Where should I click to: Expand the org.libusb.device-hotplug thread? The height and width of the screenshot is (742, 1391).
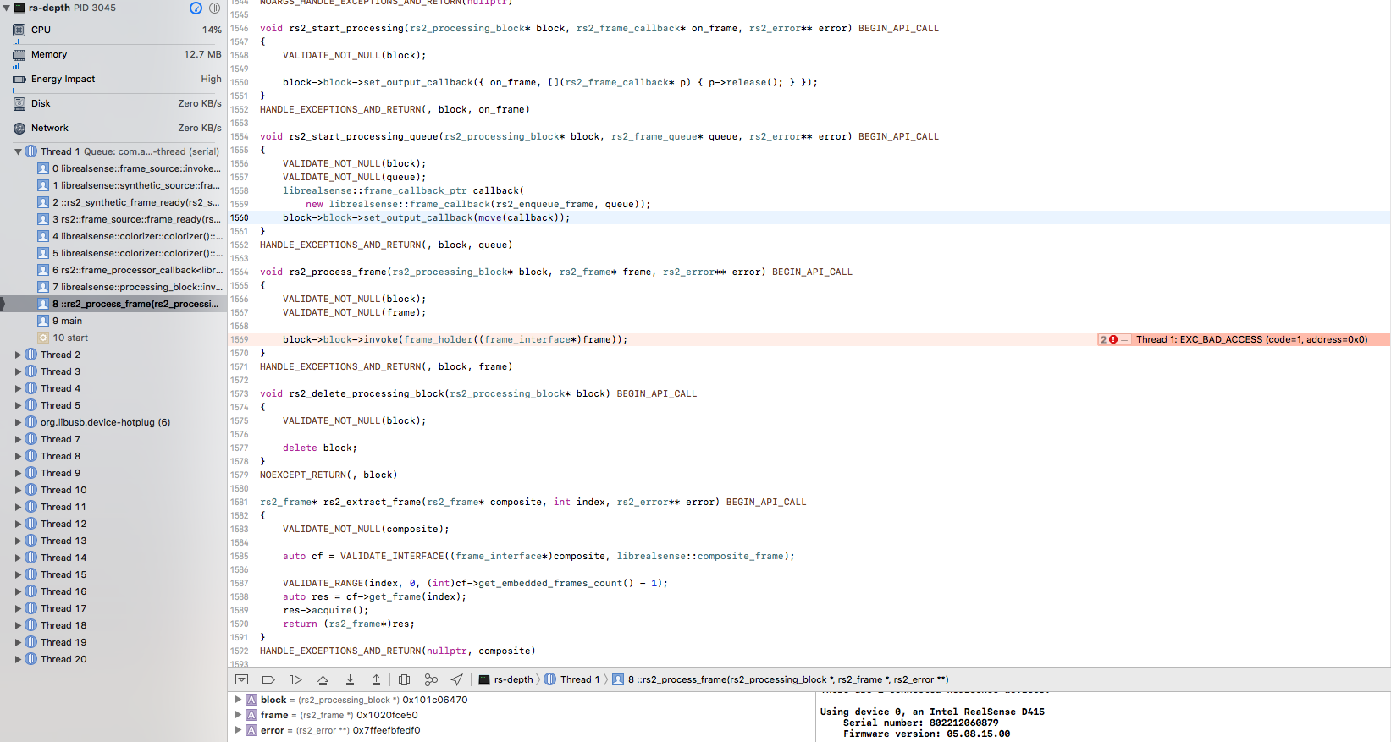click(x=18, y=422)
